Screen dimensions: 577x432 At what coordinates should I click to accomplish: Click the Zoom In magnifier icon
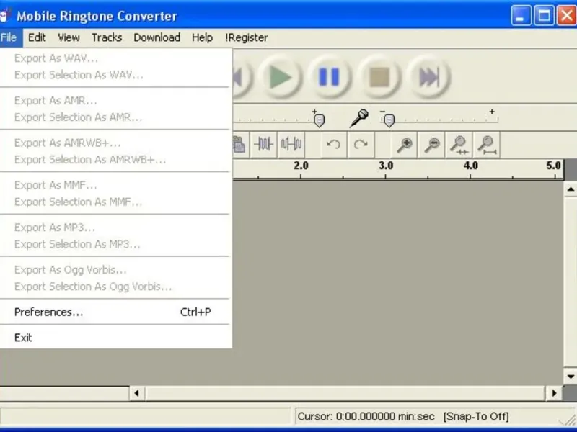point(404,145)
